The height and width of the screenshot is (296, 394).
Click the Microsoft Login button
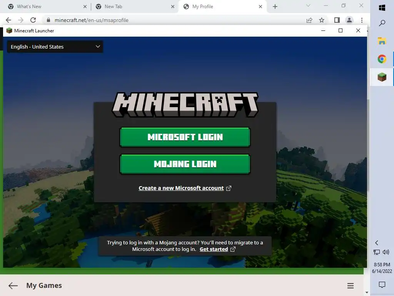(185, 137)
